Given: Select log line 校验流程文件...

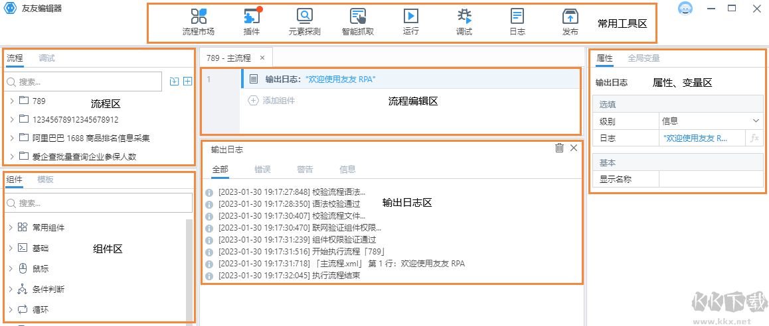Looking at the screenshot, I should pos(292,216).
